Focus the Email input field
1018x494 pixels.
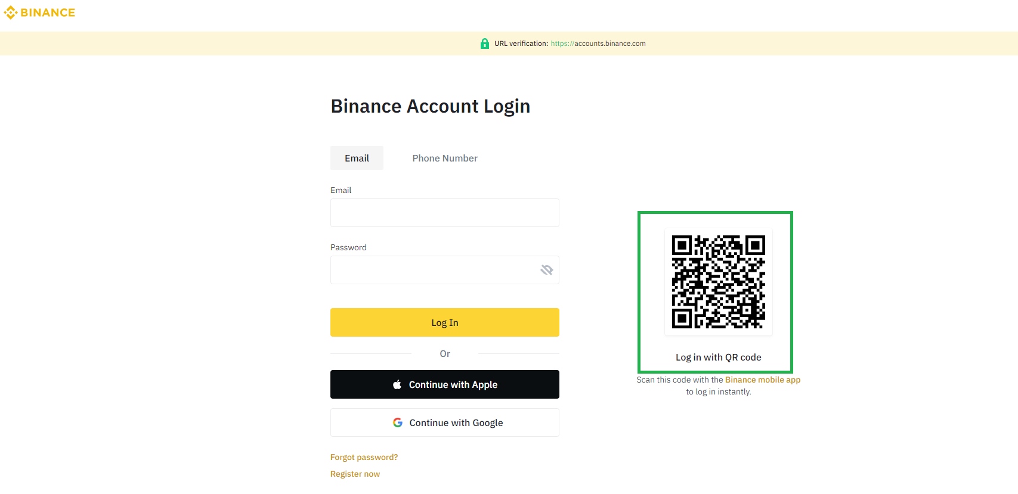[445, 213]
